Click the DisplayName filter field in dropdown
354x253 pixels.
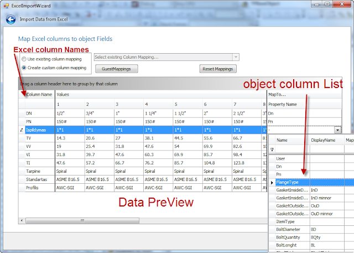click(327, 149)
